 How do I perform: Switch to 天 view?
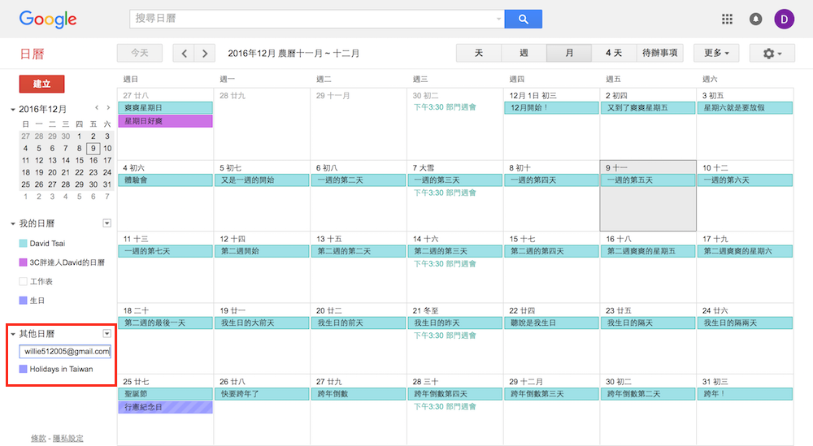point(479,54)
